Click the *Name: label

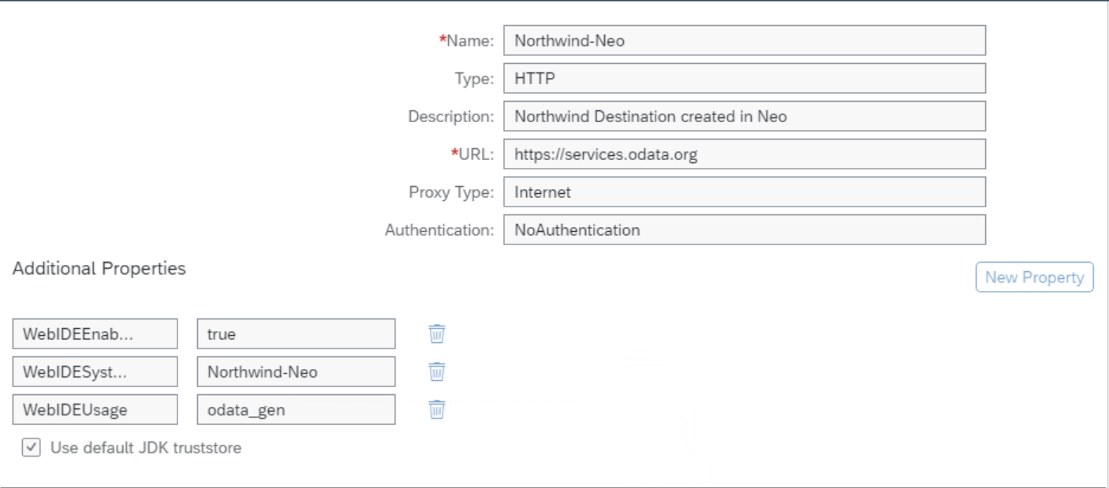pyautogui.click(x=466, y=41)
